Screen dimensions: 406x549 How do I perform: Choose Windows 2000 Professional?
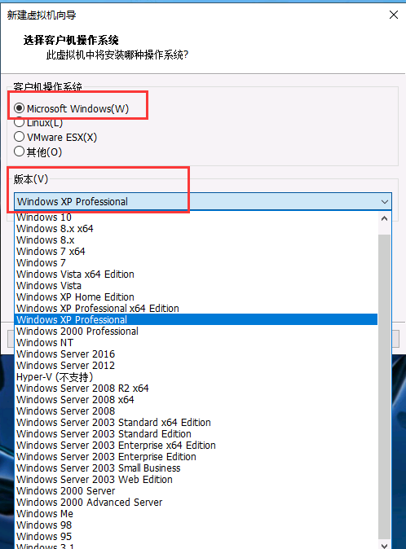point(196,332)
